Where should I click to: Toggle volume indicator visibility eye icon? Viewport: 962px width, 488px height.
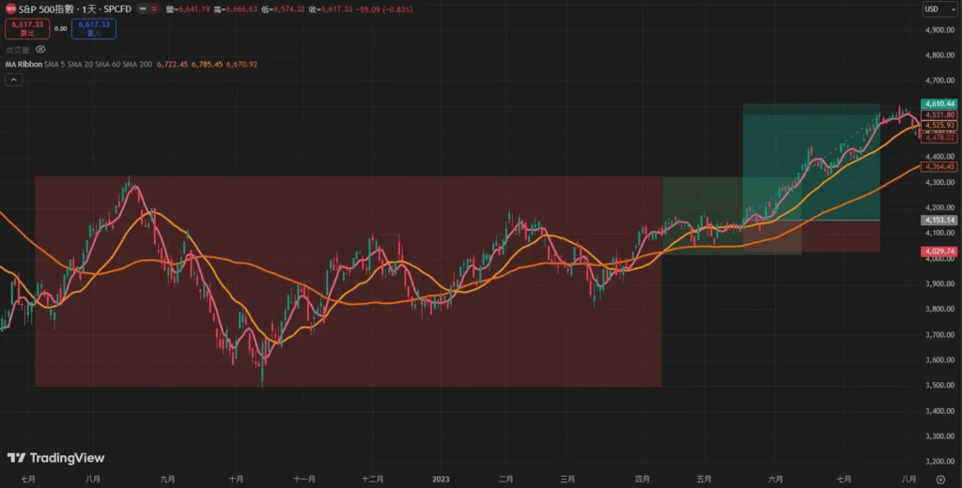pos(40,49)
